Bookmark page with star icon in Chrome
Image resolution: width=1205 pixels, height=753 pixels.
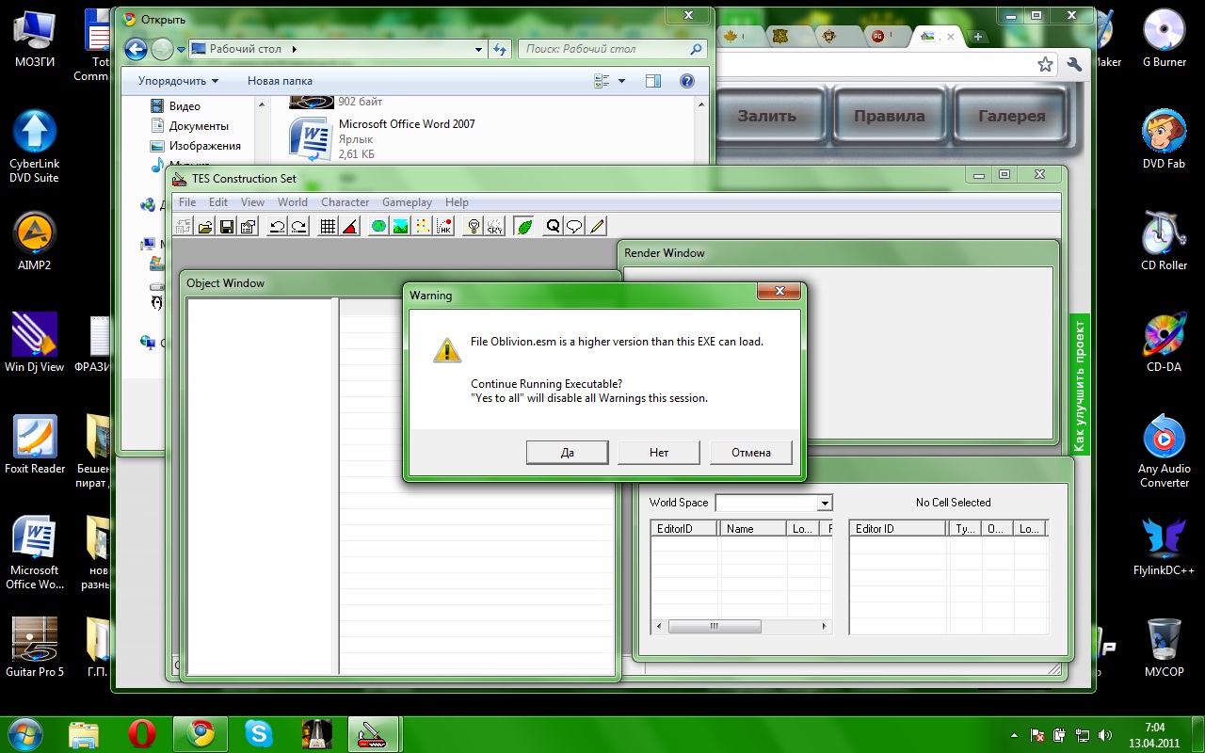[1045, 64]
